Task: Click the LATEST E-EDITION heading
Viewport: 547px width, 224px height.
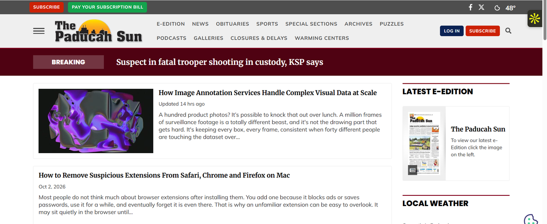Action: pos(438,91)
